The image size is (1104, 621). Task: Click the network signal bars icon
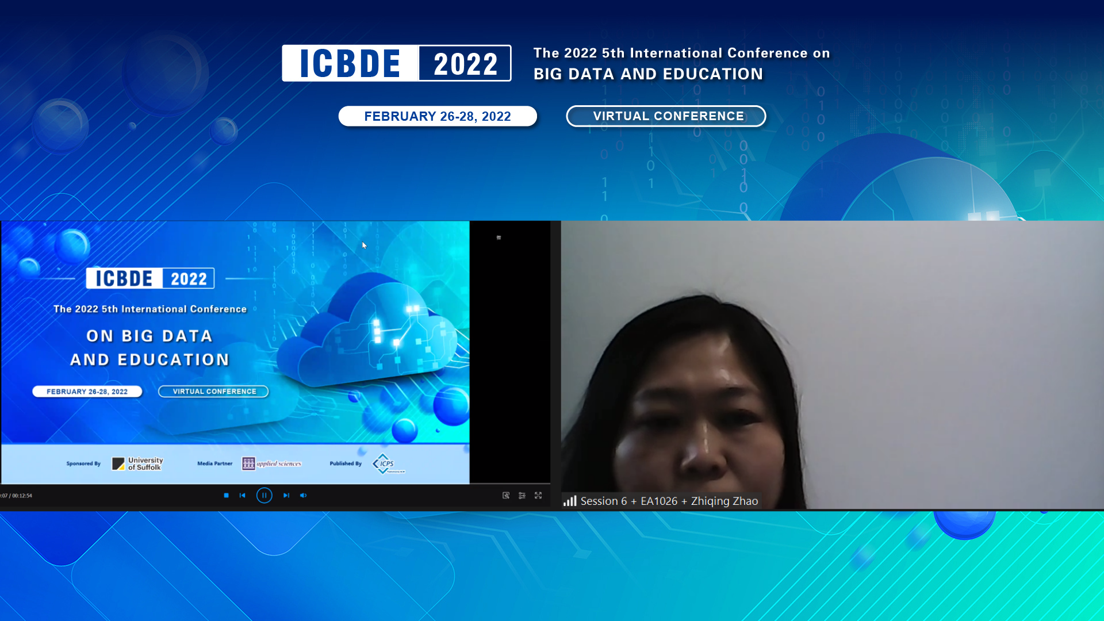pos(570,501)
